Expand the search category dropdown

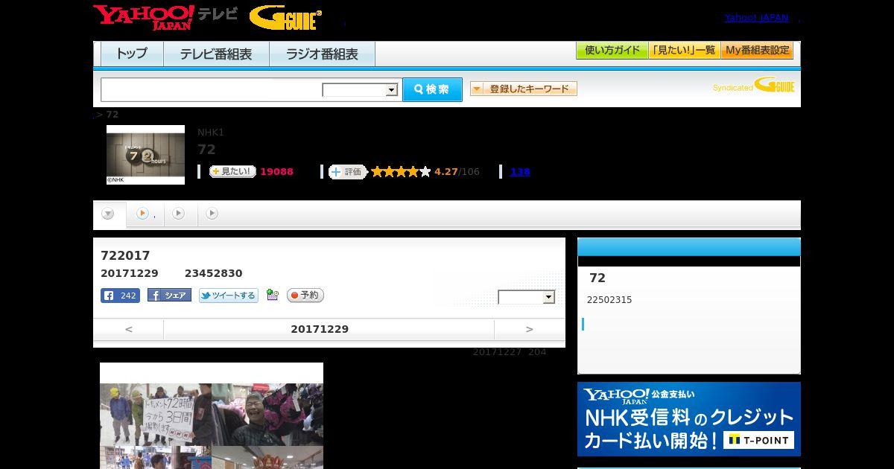[361, 90]
